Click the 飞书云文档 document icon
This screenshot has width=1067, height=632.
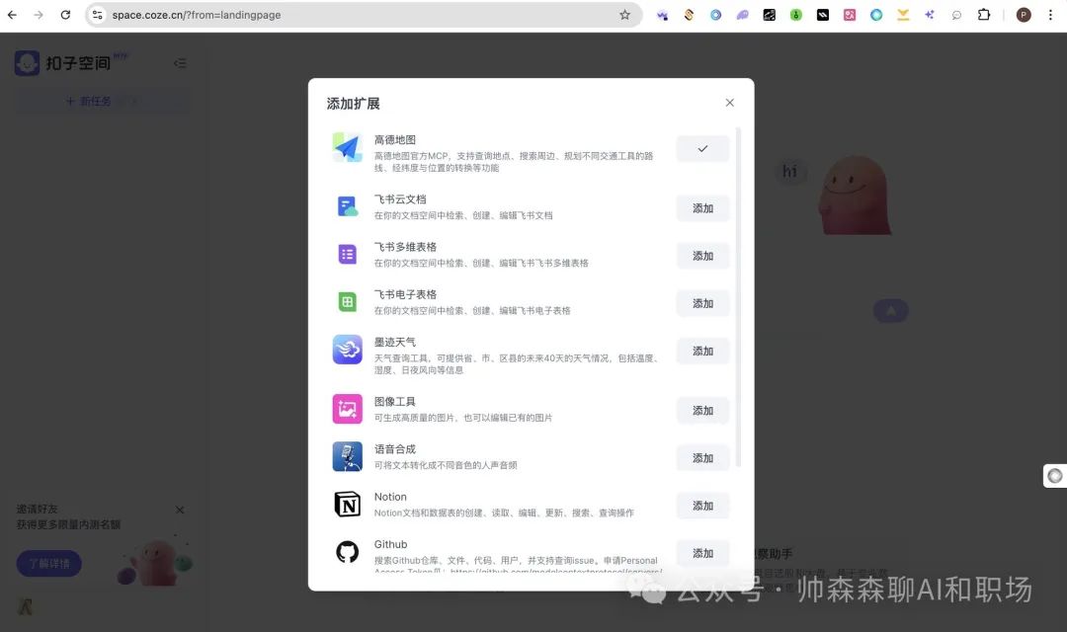pos(347,206)
